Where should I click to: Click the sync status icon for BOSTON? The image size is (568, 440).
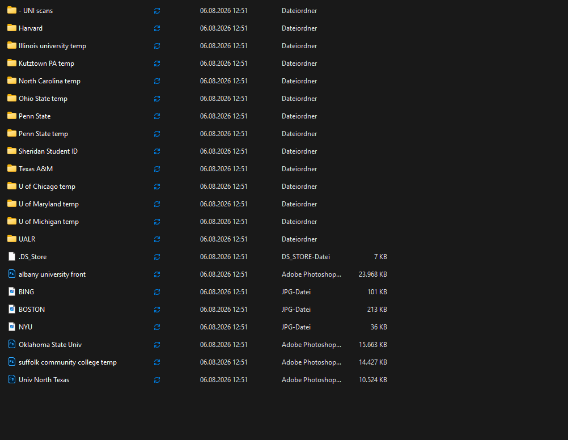(157, 310)
